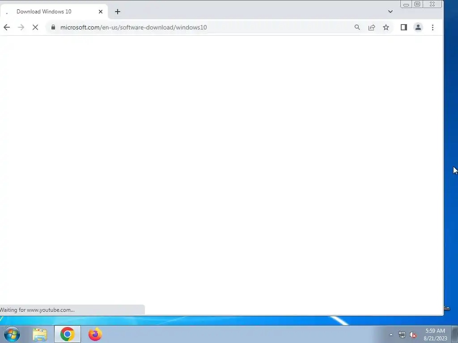
Task: Open the zoom magnifier icon in address bar
Action: pyautogui.click(x=357, y=27)
